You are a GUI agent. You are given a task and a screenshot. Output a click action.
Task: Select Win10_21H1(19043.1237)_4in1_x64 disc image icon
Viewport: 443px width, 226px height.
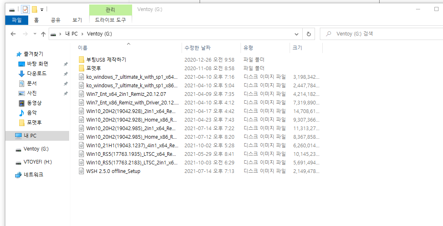[x=81, y=145]
